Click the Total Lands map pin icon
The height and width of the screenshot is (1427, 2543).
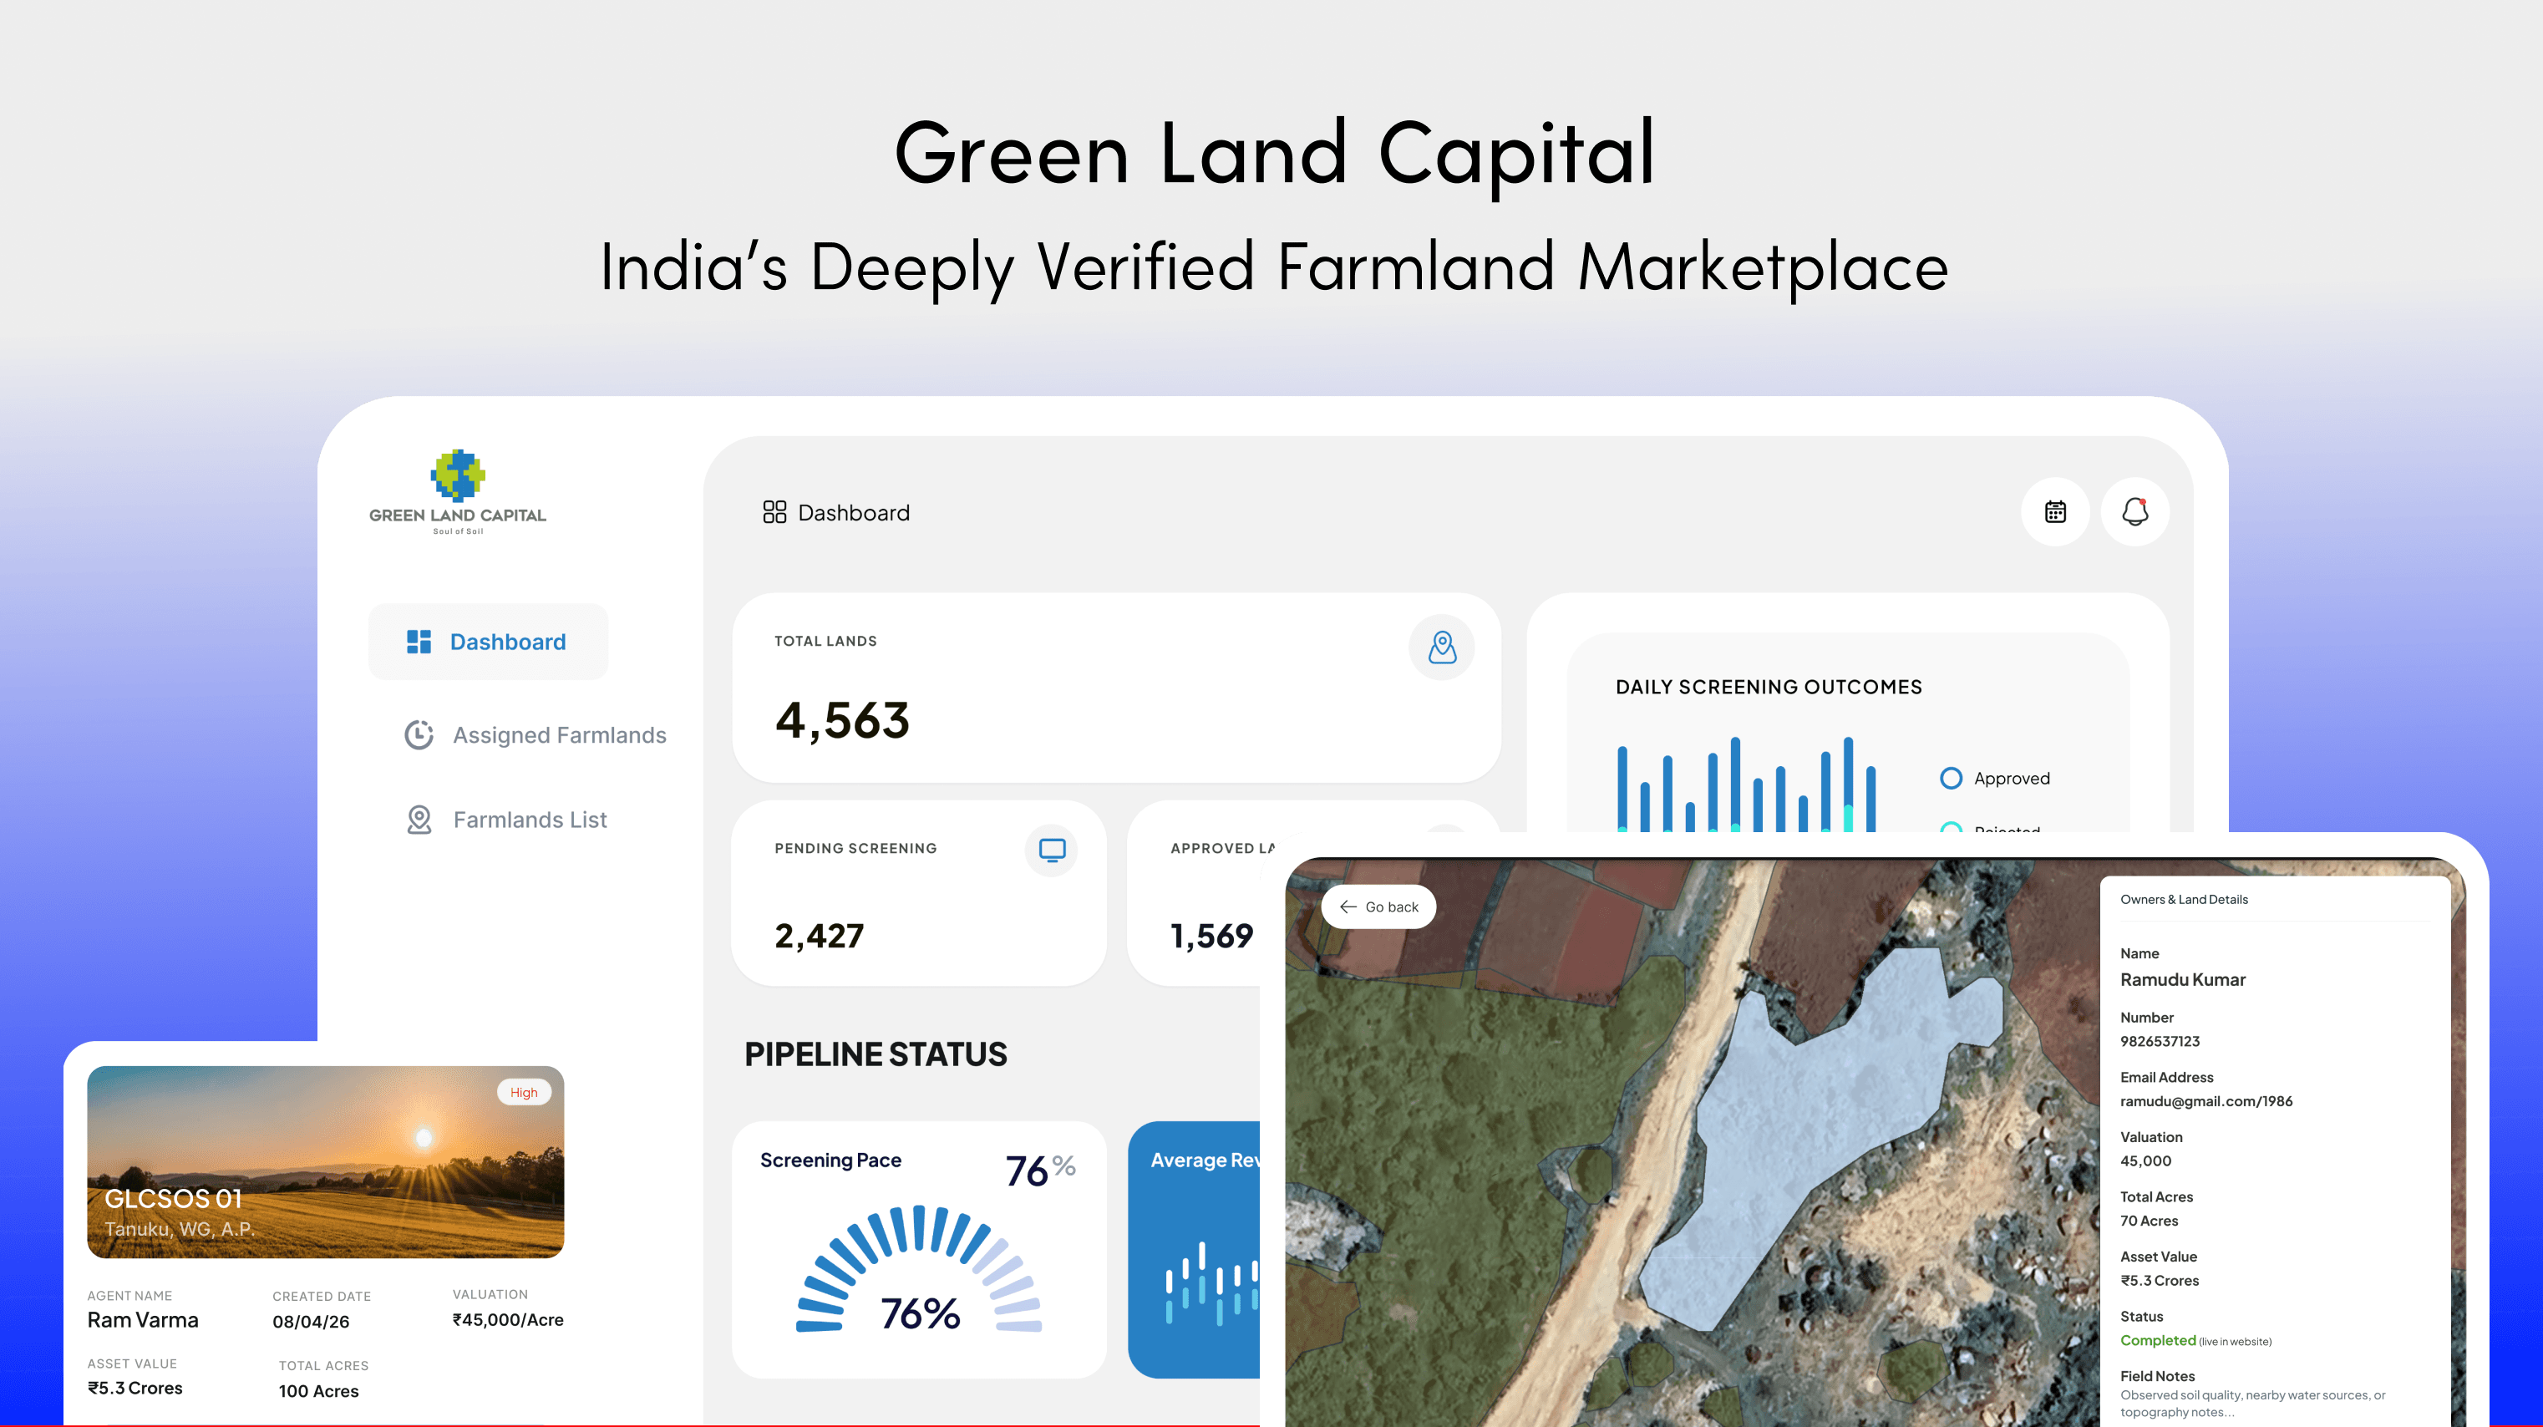coord(1442,647)
